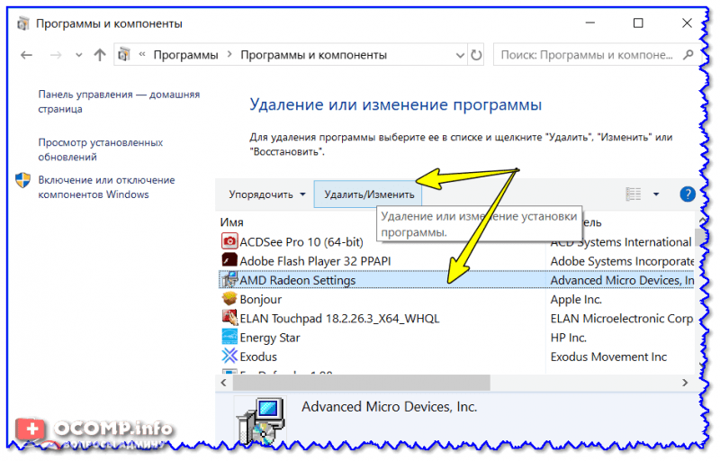Viewport: 720px width, 461px height.
Task: Expand the address bar history dropdown
Action: pos(460,55)
